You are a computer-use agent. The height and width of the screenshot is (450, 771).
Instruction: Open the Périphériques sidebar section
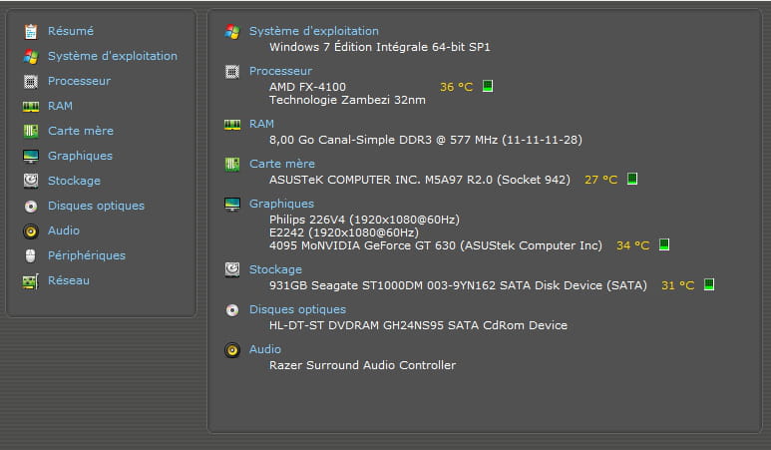click(x=86, y=255)
